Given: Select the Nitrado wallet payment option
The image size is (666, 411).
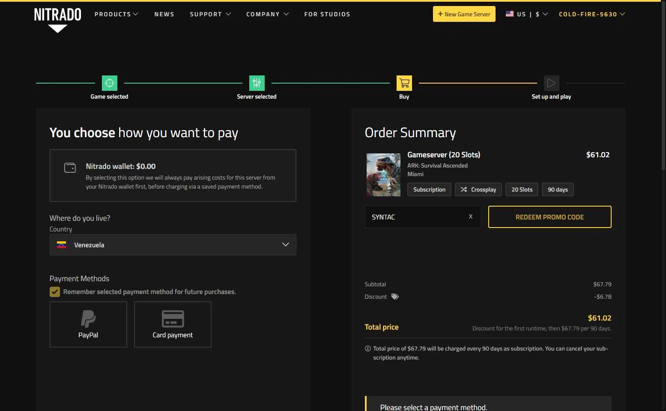Looking at the screenshot, I should 173,175.
